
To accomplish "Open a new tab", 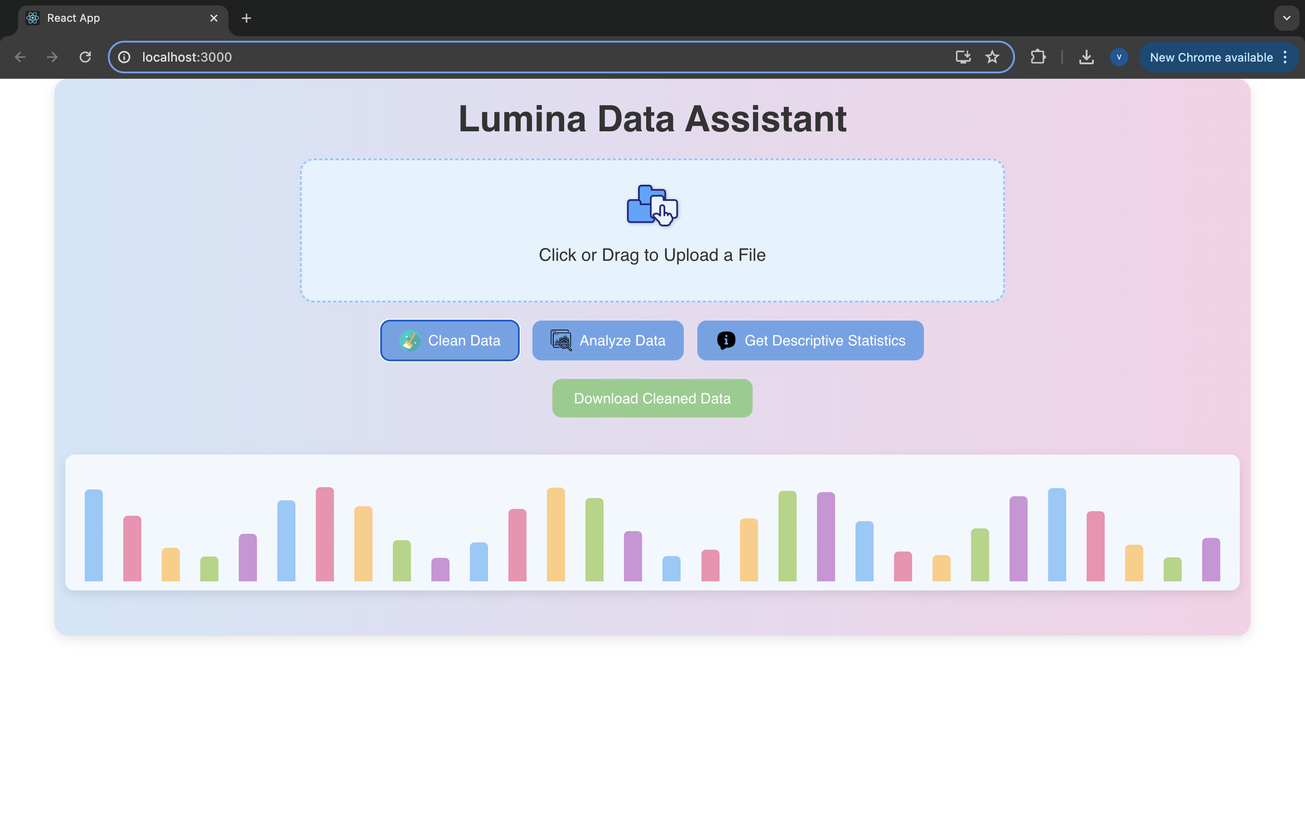I will pyautogui.click(x=246, y=18).
